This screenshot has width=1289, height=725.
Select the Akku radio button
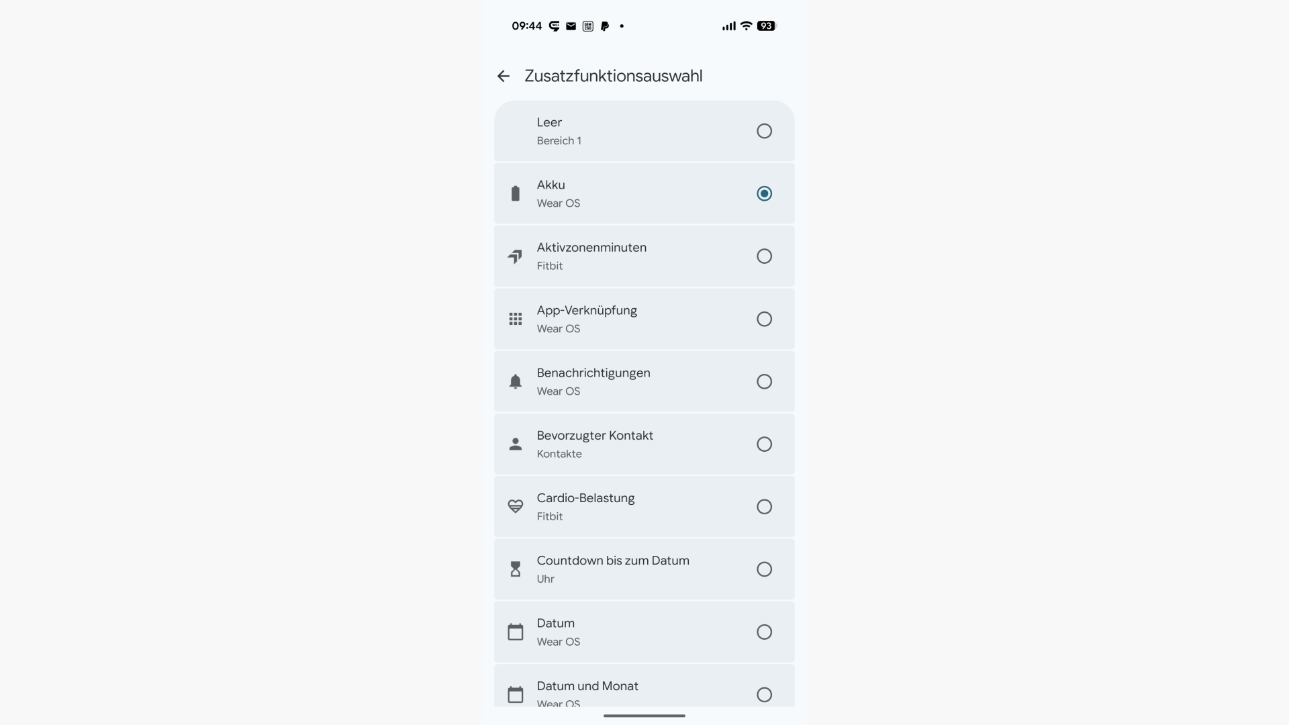pyautogui.click(x=764, y=194)
